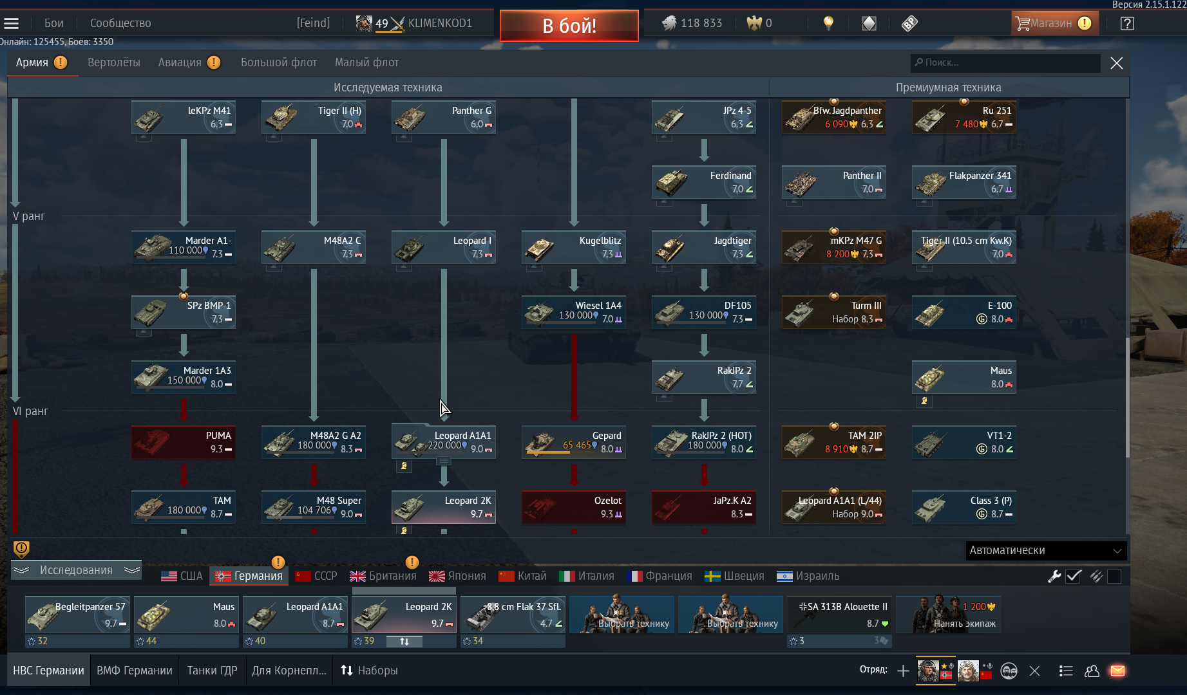Toggle the unchecked ammo auto-refill checkbox
This screenshot has height=695, width=1187.
[1114, 577]
